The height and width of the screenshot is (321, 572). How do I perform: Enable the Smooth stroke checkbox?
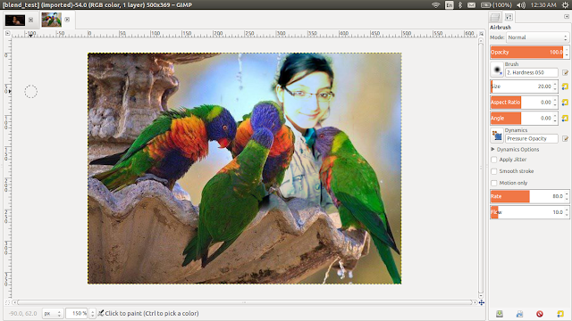coord(494,171)
